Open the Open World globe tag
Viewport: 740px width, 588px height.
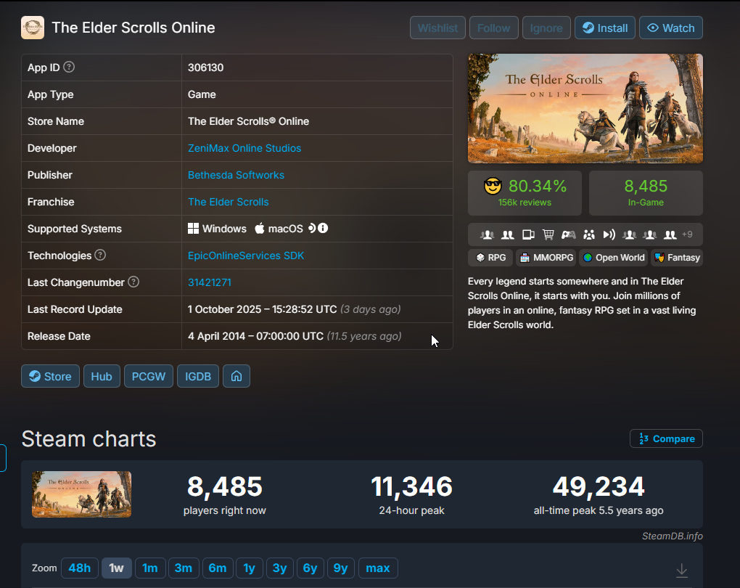614,258
